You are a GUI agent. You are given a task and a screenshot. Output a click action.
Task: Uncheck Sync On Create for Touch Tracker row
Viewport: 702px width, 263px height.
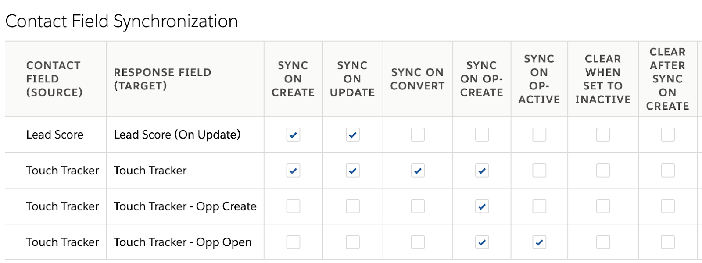pyautogui.click(x=293, y=171)
